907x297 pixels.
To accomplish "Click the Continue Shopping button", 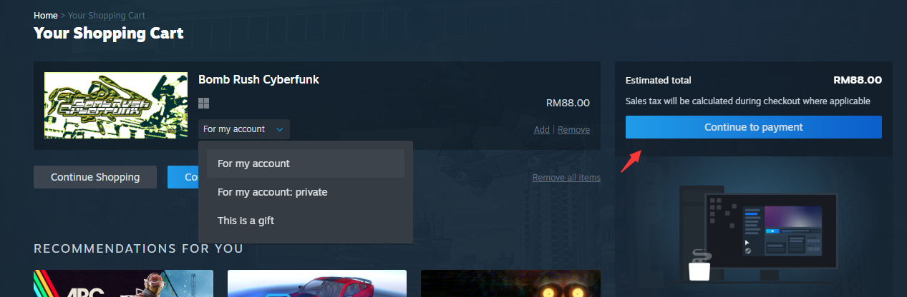I will click(95, 177).
